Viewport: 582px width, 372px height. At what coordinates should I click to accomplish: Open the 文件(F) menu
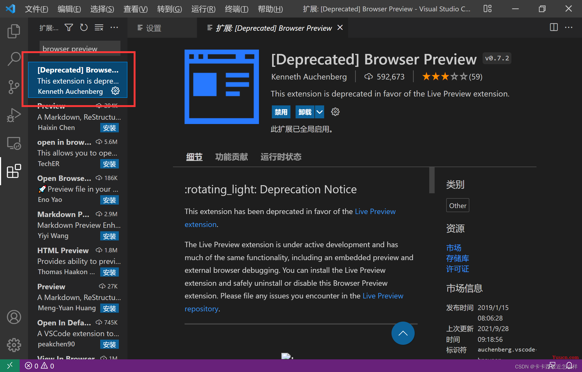(x=36, y=9)
